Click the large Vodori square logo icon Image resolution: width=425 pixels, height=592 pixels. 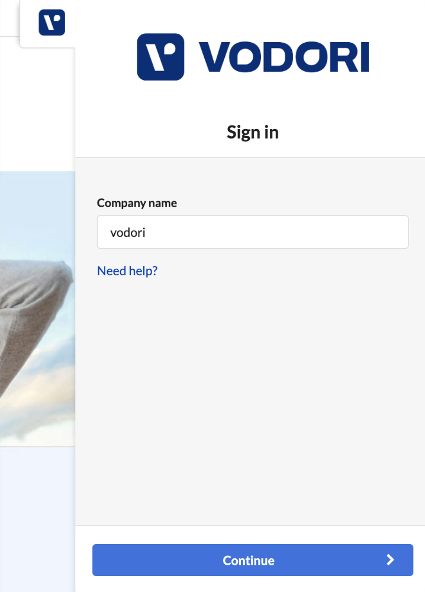(x=160, y=57)
